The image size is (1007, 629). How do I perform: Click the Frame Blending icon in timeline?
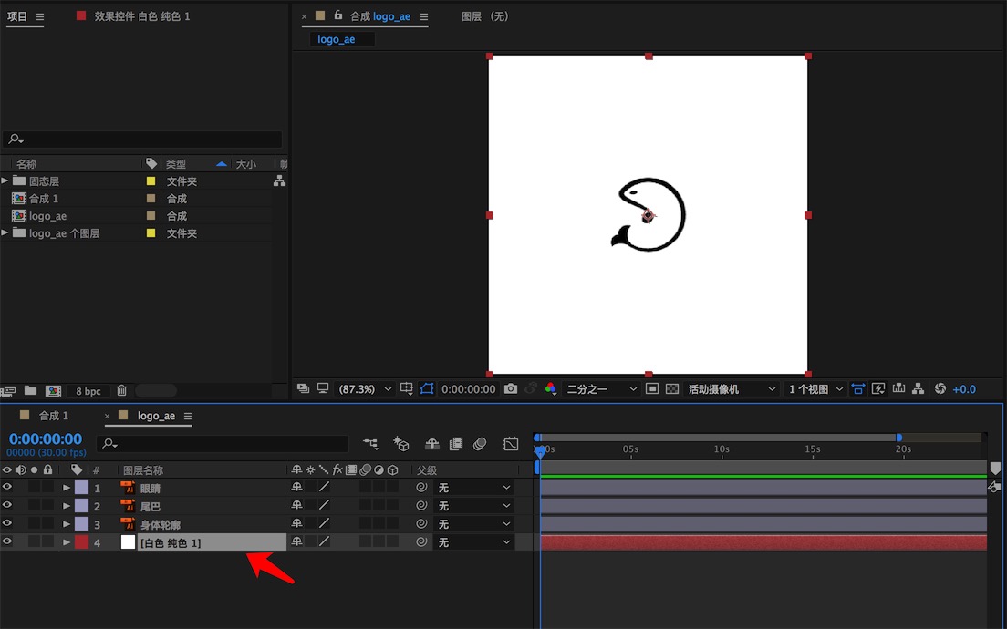[x=456, y=444]
